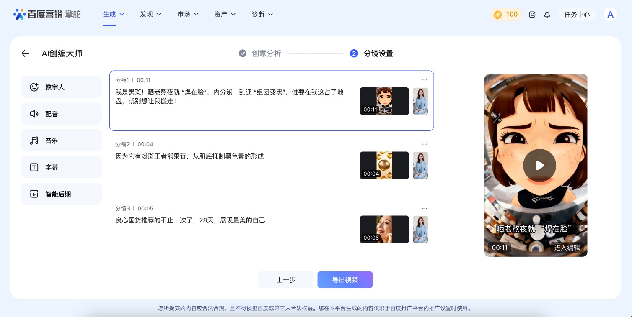The image size is (632, 317).
Task: Expand the 发现 navigation dropdown
Action: (x=151, y=14)
